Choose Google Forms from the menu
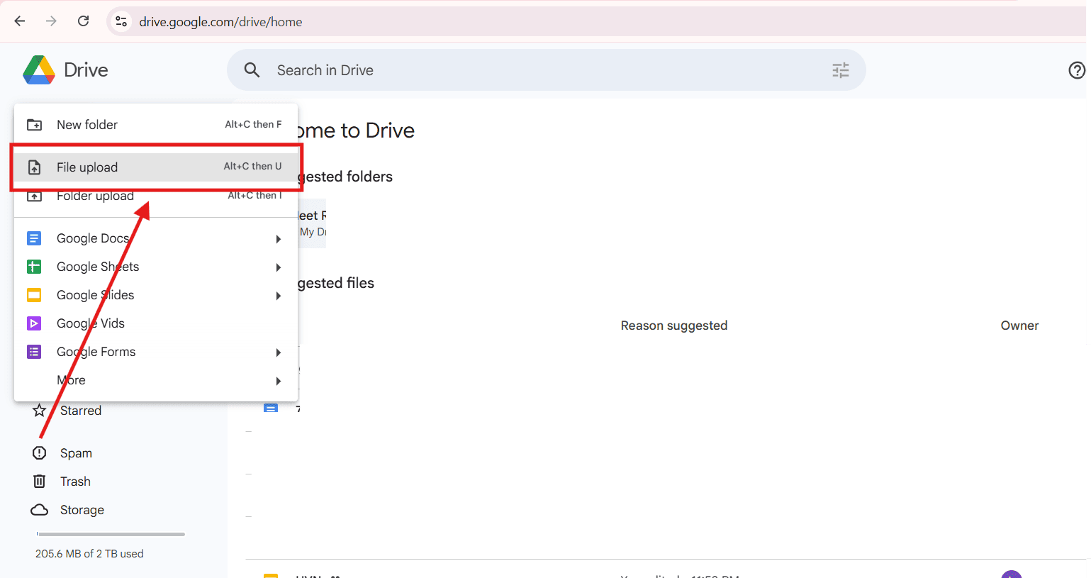1091x578 pixels. [156, 352]
